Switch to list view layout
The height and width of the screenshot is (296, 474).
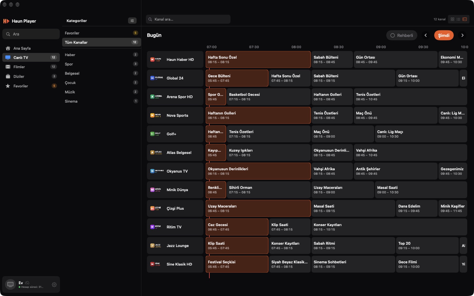[458, 19]
